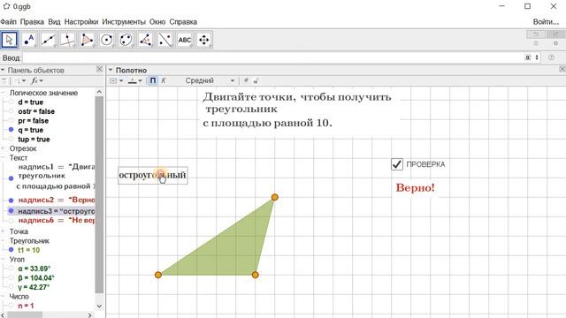Click the lock icon in style bar
The image size is (566, 318).
pyautogui.click(x=256, y=80)
